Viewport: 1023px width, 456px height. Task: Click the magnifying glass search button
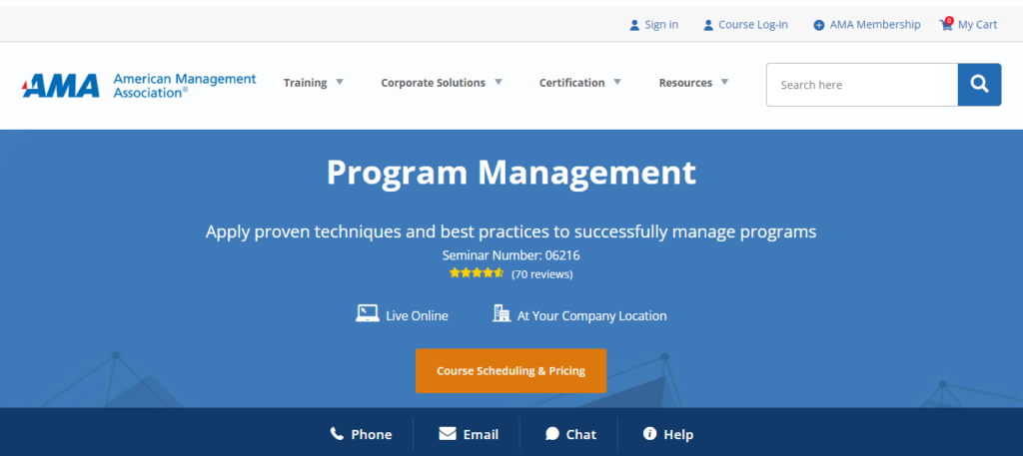point(979,84)
